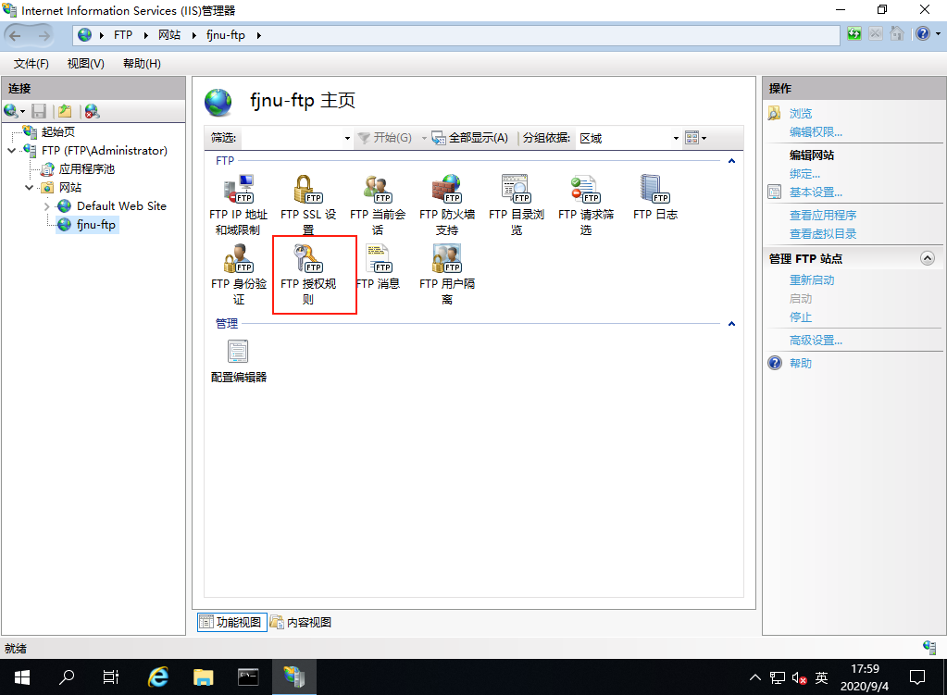The image size is (947, 695).
Task: Click 高级设置... link
Action: click(816, 341)
